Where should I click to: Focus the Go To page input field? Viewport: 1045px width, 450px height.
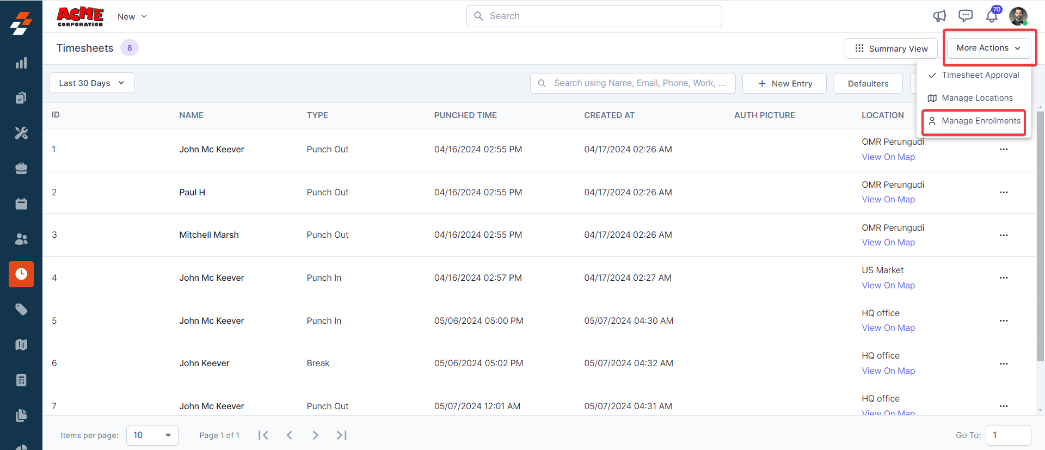(1008, 435)
